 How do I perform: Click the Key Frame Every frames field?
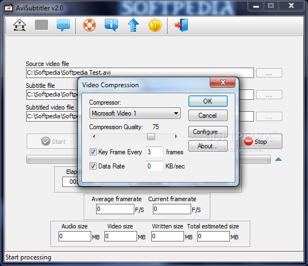(155, 152)
